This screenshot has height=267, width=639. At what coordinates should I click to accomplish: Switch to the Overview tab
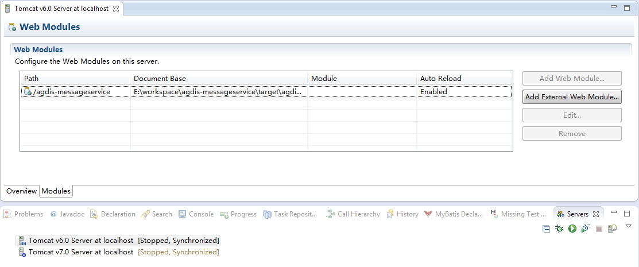[21, 191]
